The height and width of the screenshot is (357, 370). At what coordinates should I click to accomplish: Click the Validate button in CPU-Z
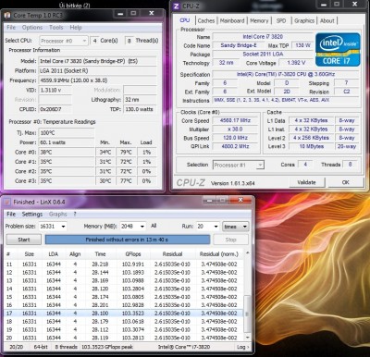point(306,182)
